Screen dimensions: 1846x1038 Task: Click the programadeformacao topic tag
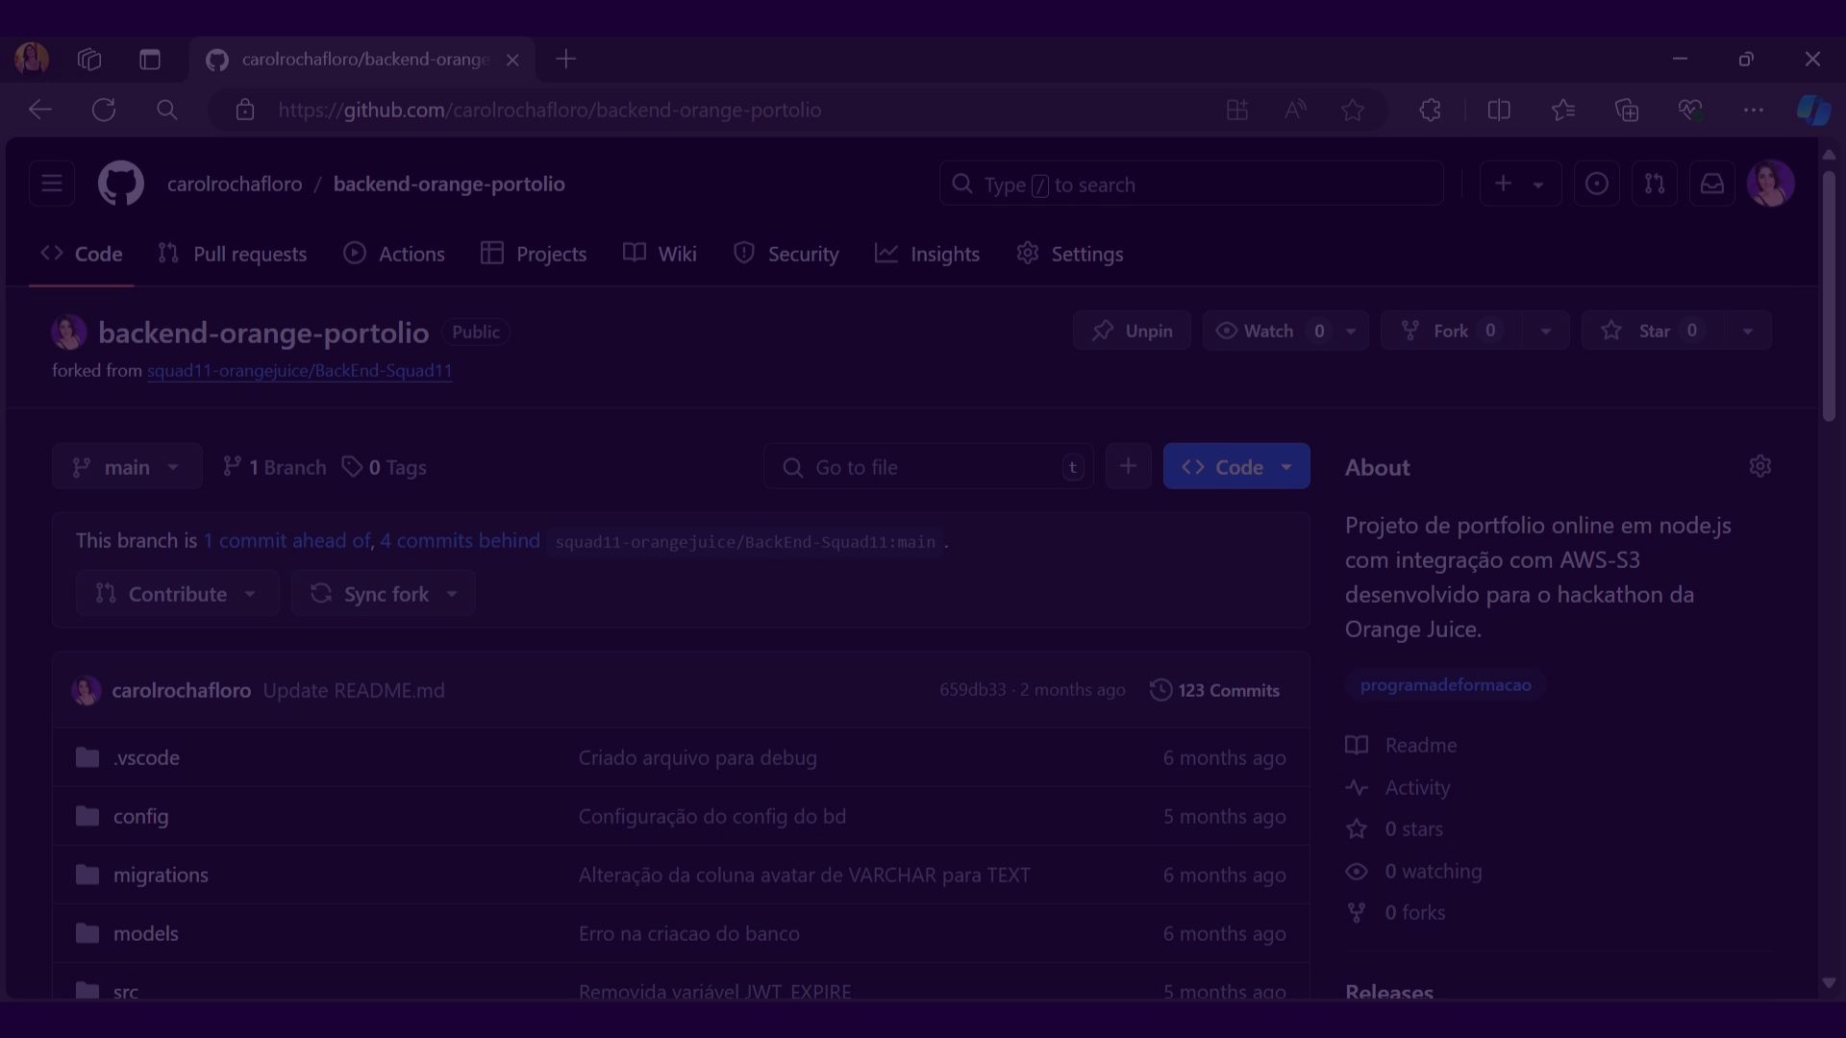coord(1445,684)
